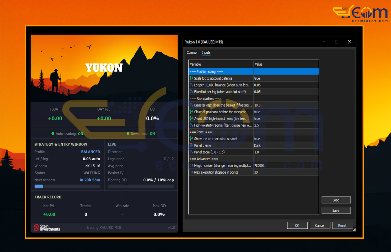
Task: Click the NY 15-16 window value
Action: [x=92, y=166]
